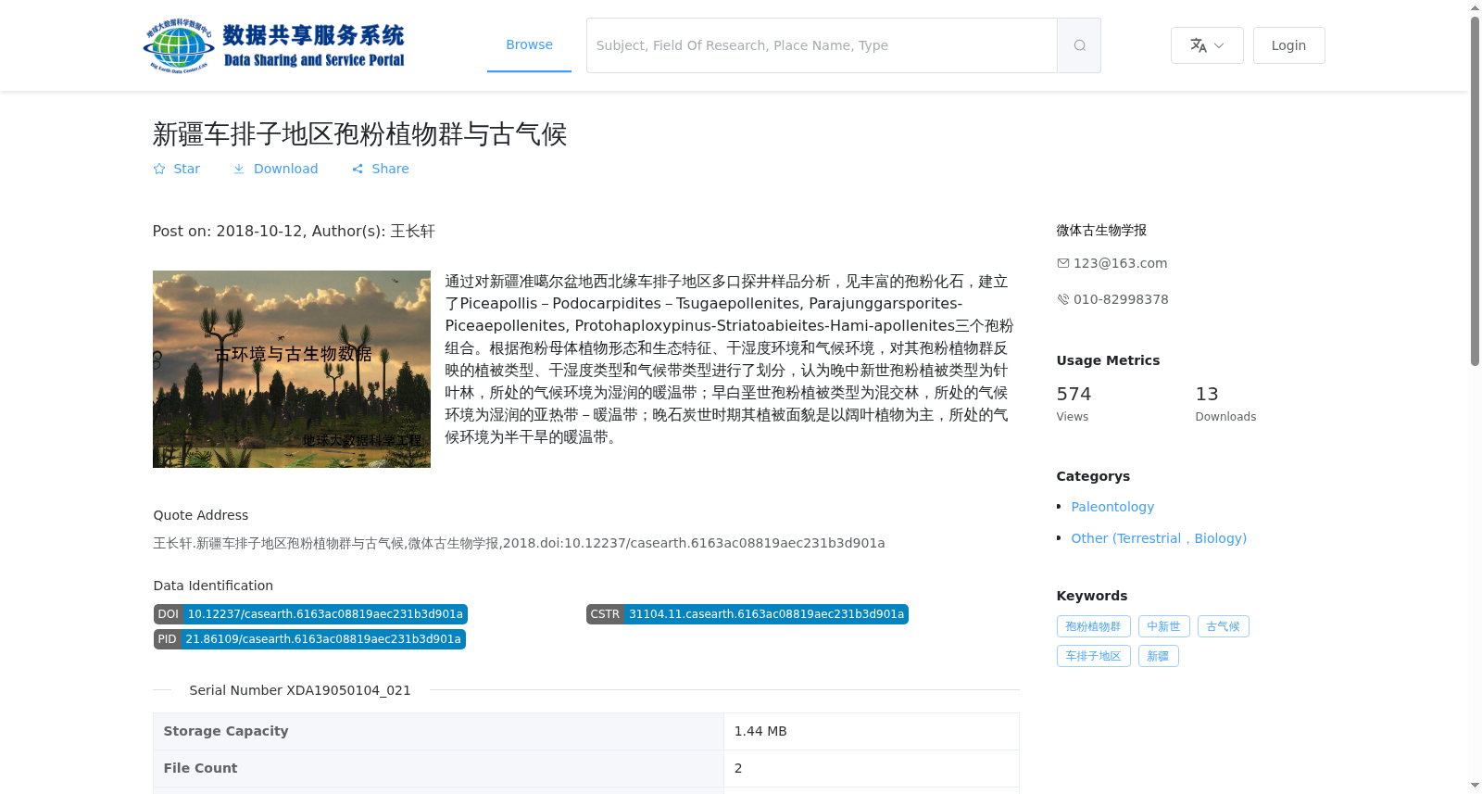Click the page vertical scrollbar thumb
This screenshot has height=794, width=1482.
point(1475,191)
